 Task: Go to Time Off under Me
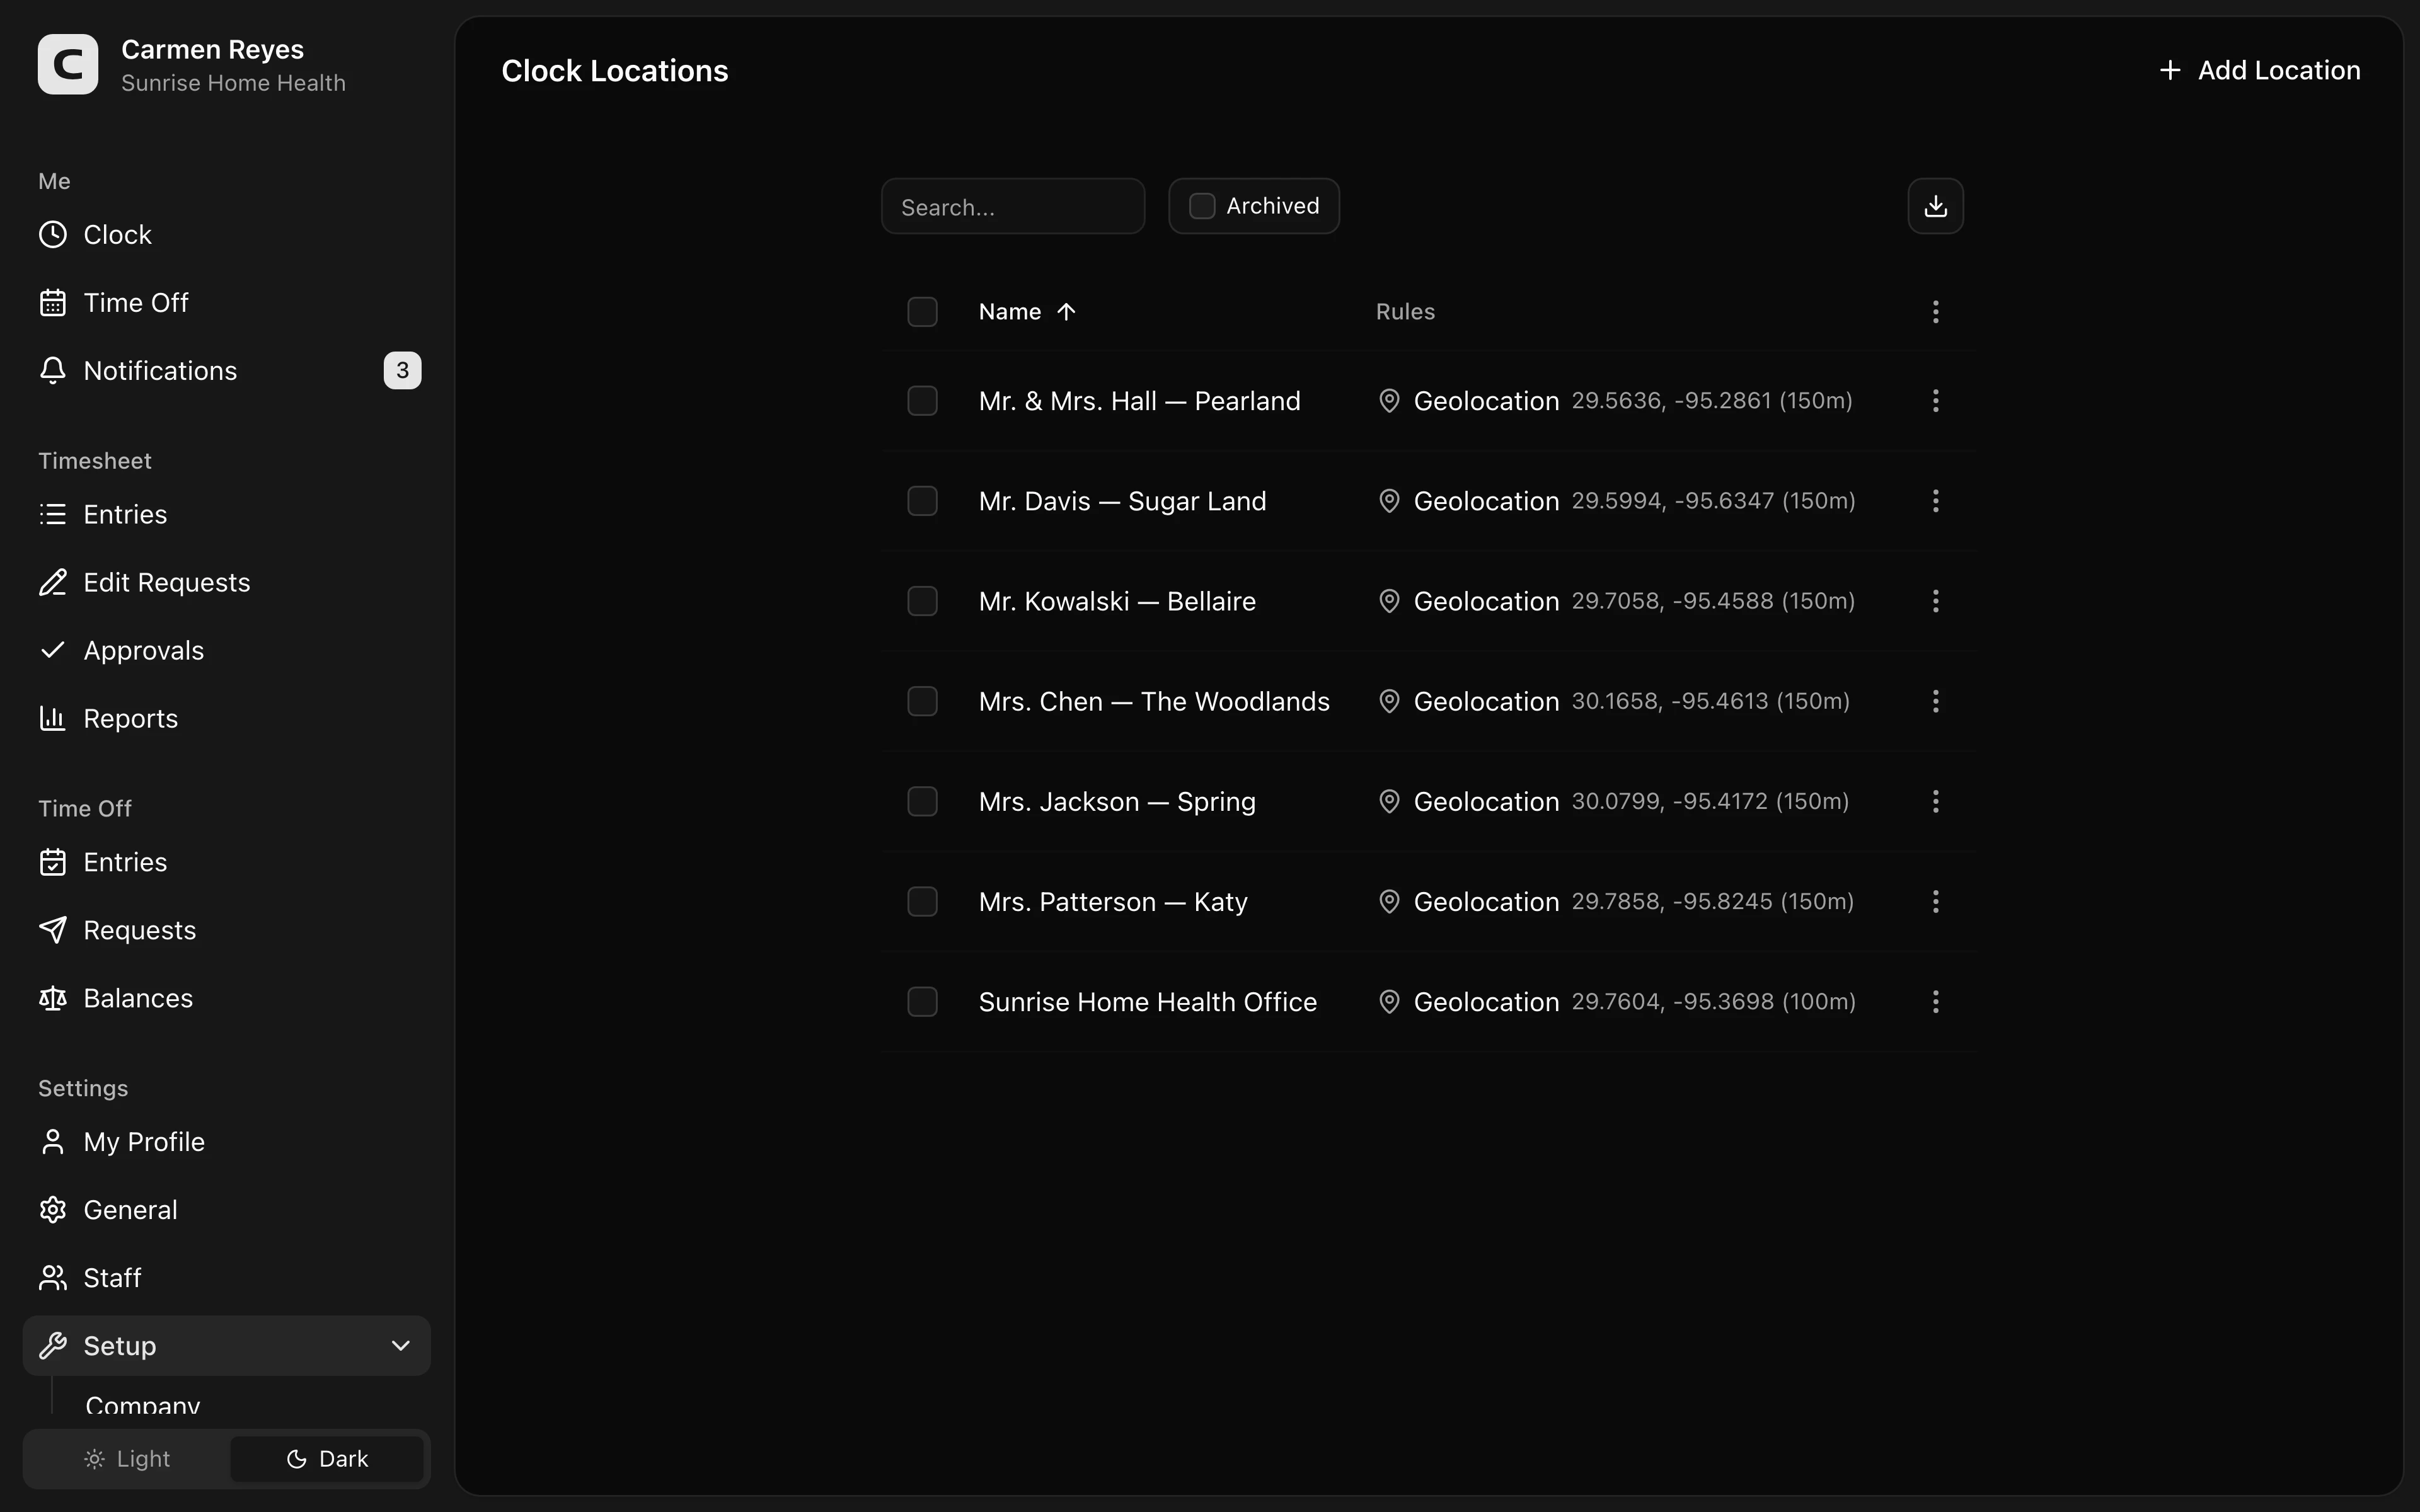(x=227, y=303)
